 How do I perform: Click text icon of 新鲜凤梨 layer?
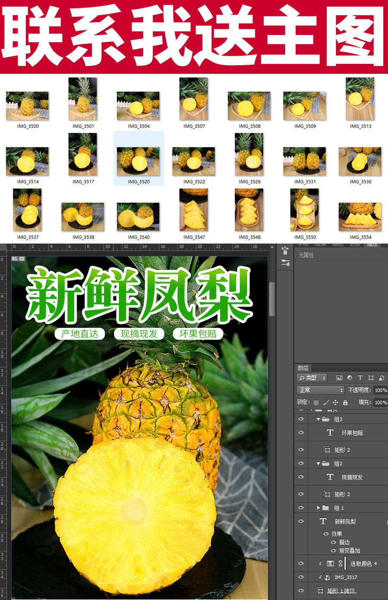(x=323, y=521)
